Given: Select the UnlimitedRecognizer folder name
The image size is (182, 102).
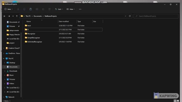Looking at the screenshot, I should coord(35,42).
